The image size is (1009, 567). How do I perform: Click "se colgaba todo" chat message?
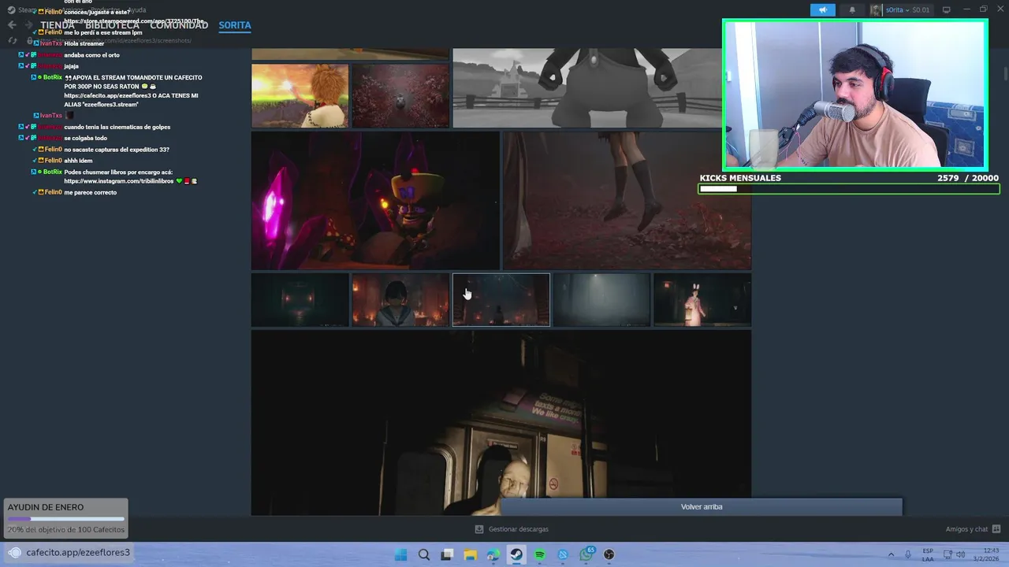click(x=85, y=138)
